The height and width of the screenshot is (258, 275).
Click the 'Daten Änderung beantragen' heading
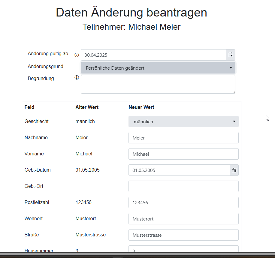[131, 12]
